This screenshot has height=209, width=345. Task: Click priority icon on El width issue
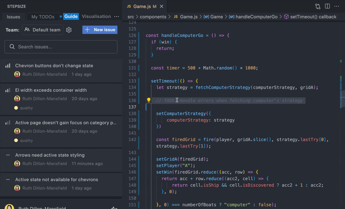tap(8, 90)
